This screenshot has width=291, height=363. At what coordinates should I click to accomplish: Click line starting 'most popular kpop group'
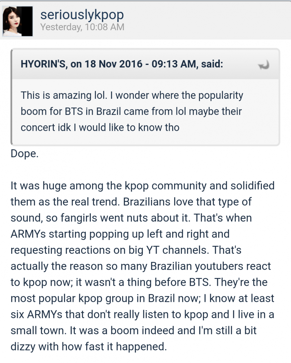[x=142, y=298]
